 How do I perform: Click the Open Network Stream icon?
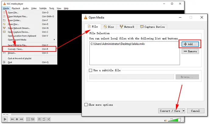coord(4,28)
